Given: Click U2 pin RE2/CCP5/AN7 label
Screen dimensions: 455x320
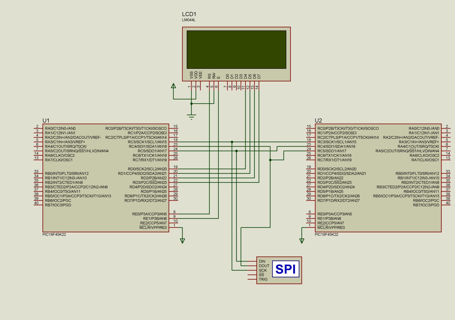Looking at the screenshot, I should pyautogui.click(x=331, y=223).
